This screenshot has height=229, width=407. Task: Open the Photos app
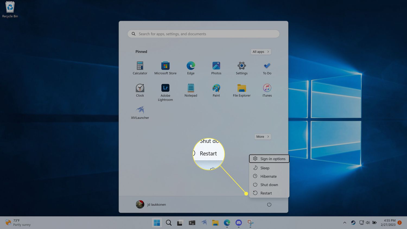click(x=216, y=68)
